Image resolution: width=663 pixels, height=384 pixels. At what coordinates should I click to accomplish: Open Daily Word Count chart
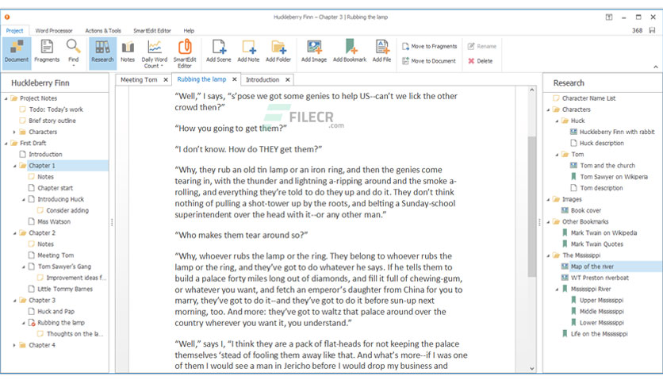155,52
